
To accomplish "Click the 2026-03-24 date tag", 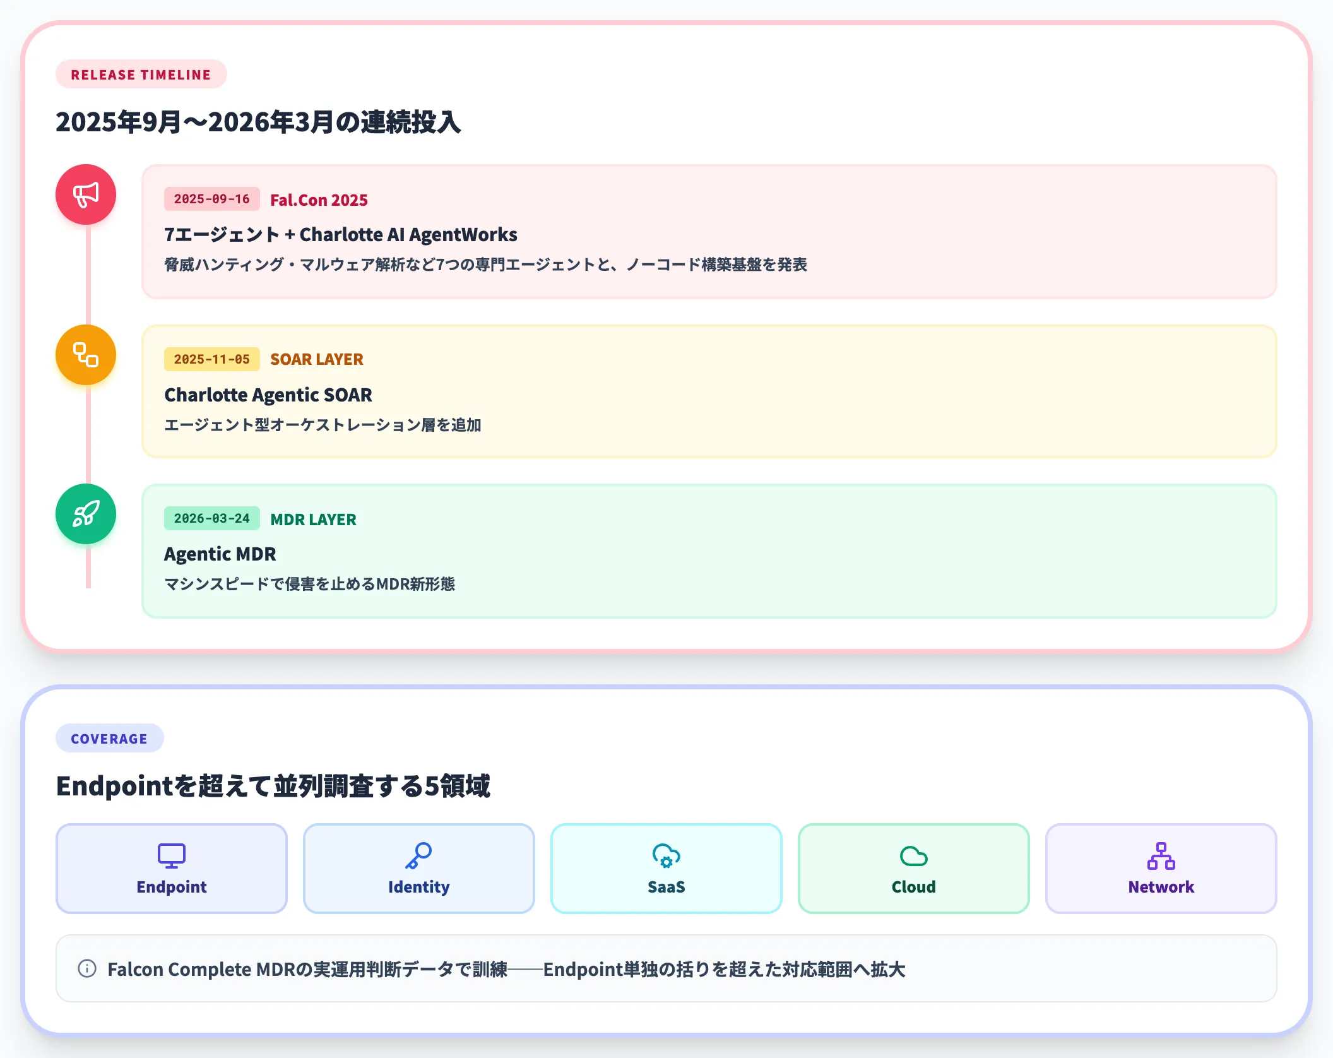I will click(x=212, y=518).
